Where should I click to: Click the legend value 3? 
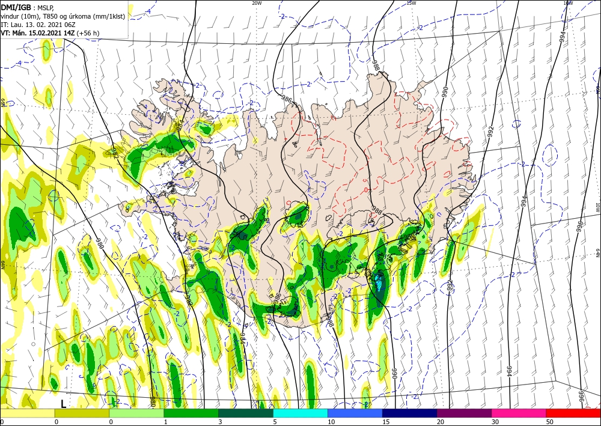pyautogui.click(x=221, y=422)
